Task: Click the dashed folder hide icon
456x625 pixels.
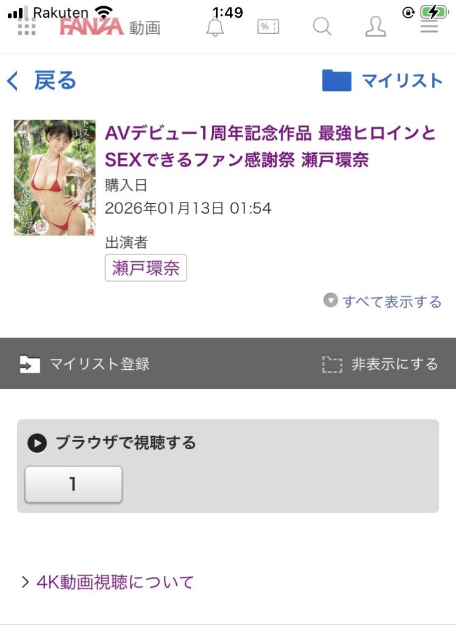Action: pos(332,364)
